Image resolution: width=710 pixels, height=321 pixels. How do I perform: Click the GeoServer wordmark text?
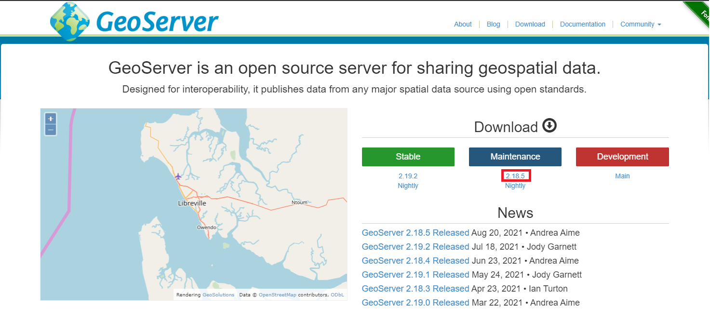click(157, 22)
